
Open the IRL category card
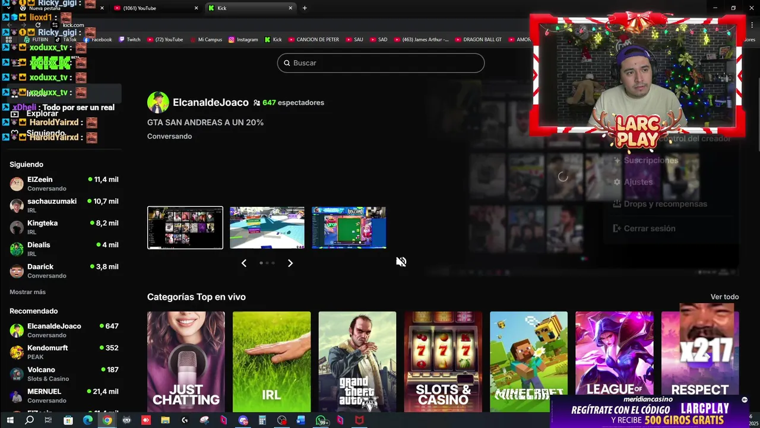pyautogui.click(x=271, y=361)
